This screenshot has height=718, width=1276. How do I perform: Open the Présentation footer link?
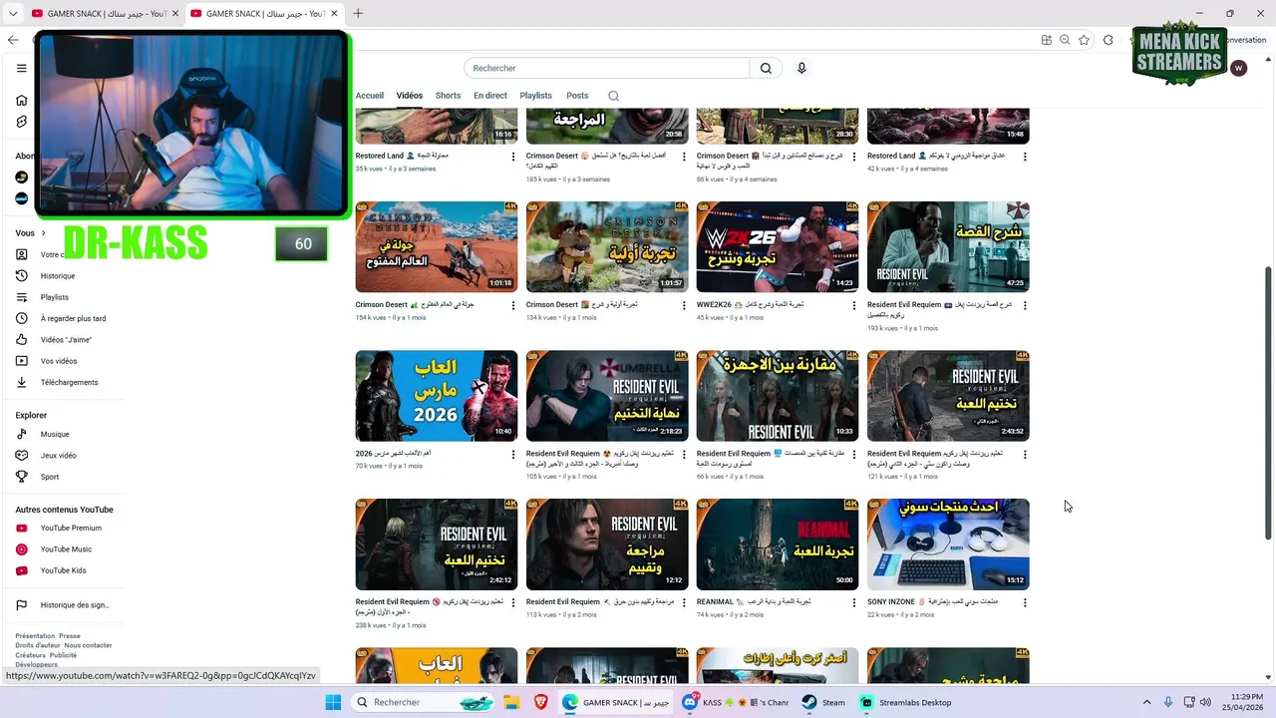pos(35,635)
